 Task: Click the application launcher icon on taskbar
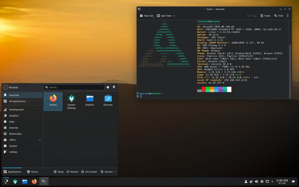6,181
